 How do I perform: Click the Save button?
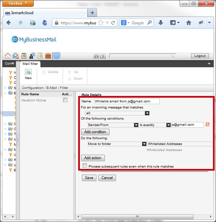89,178
